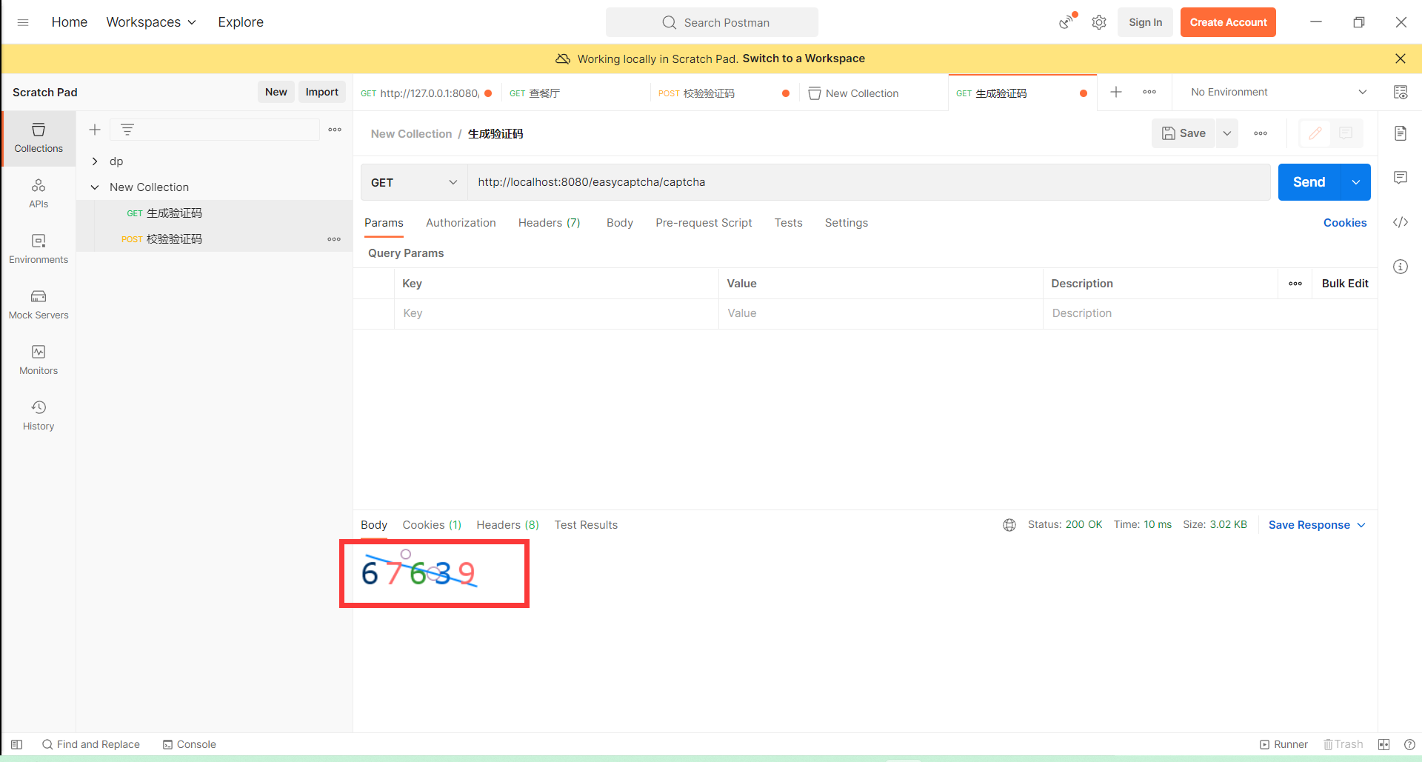The height and width of the screenshot is (762, 1422).
Task: Show request History
Action: click(x=38, y=414)
